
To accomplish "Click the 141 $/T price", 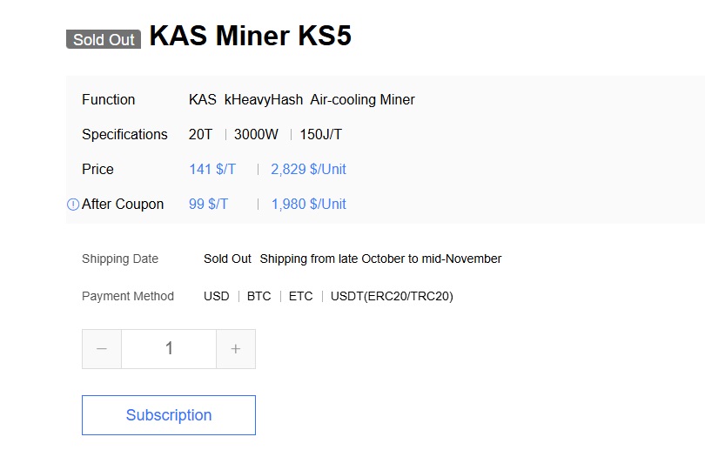I will coord(211,169).
